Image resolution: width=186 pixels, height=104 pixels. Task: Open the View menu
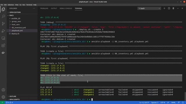click(17, 5)
